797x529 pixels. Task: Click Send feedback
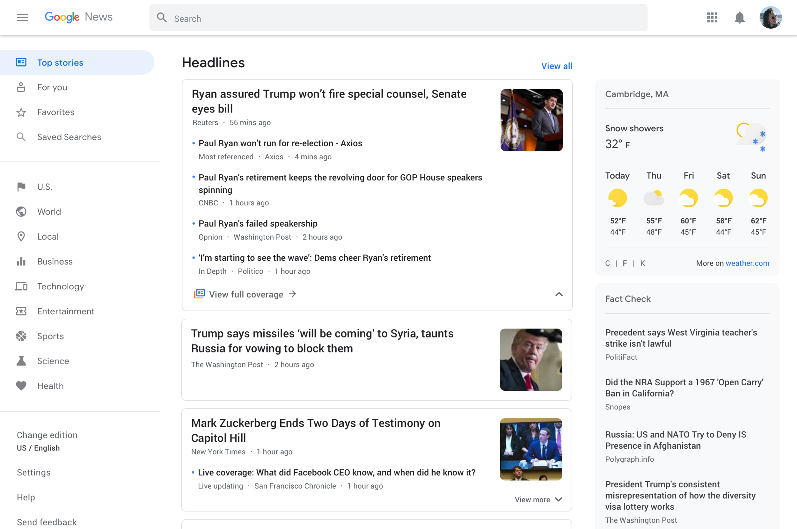(x=47, y=522)
